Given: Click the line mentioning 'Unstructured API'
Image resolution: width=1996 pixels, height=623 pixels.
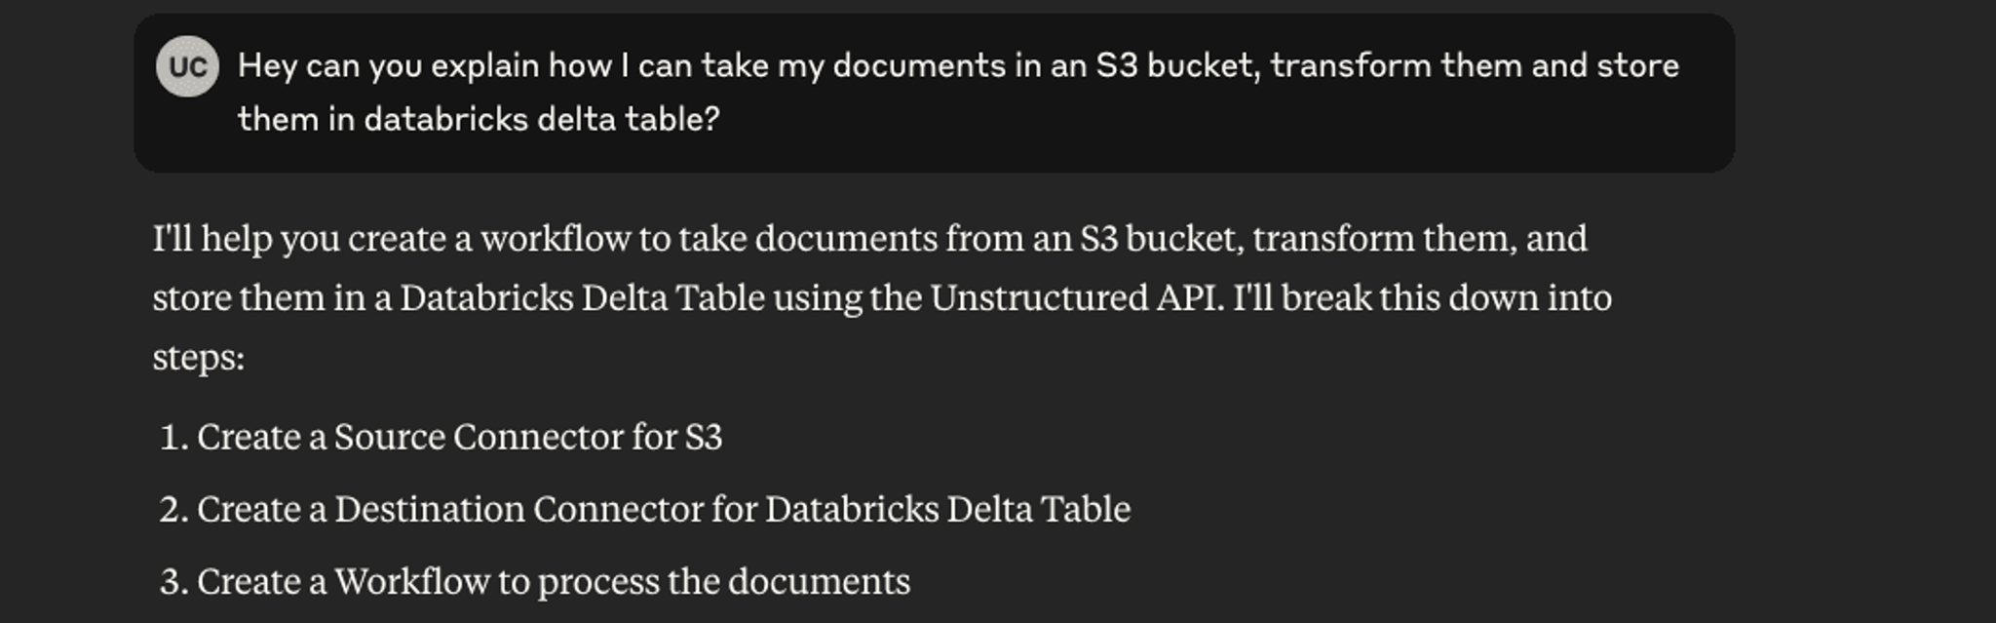Looking at the screenshot, I should 882,298.
